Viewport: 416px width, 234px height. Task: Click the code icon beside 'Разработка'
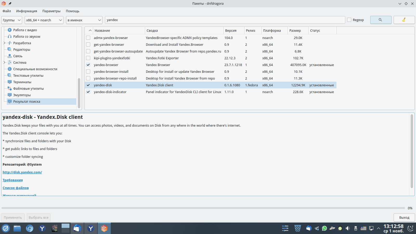tap(10, 43)
